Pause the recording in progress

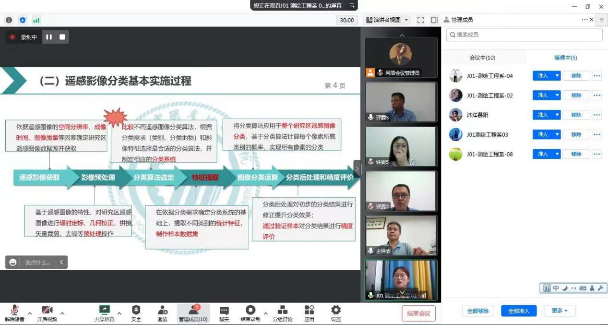(x=49, y=37)
